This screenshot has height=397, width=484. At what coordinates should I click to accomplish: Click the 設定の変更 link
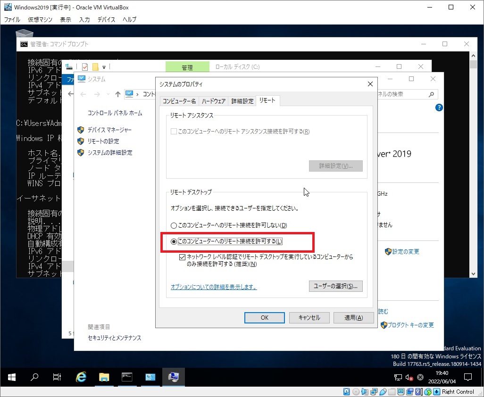point(406,252)
